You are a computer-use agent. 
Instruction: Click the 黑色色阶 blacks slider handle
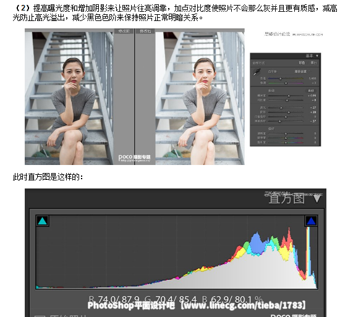279,121
